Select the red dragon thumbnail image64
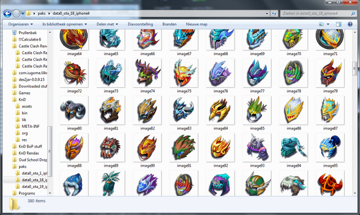 coord(74,39)
